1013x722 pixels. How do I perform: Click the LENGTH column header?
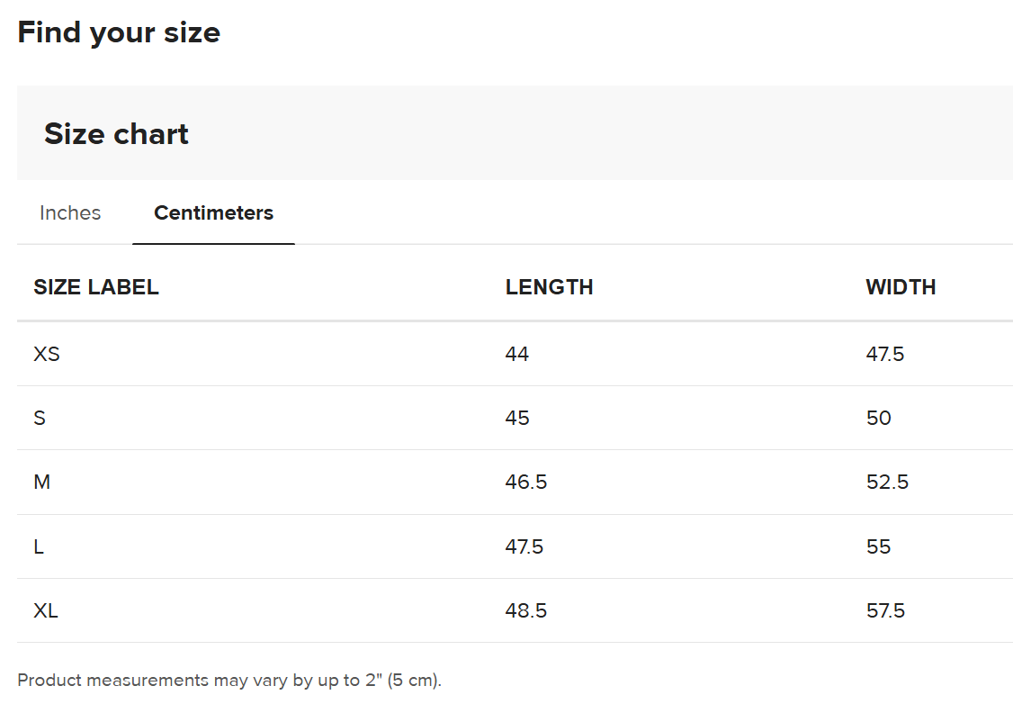coord(549,287)
